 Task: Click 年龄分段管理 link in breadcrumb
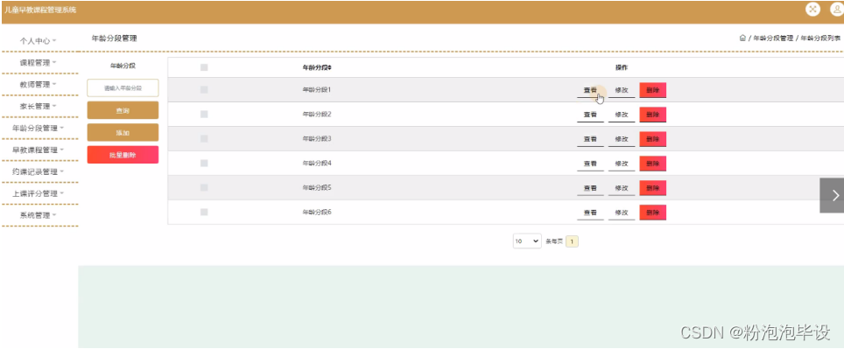pos(773,38)
